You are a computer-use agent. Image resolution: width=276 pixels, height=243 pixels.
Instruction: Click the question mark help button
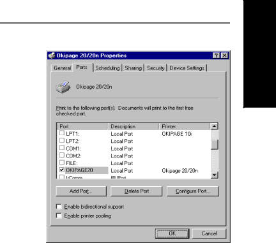click(x=216, y=55)
